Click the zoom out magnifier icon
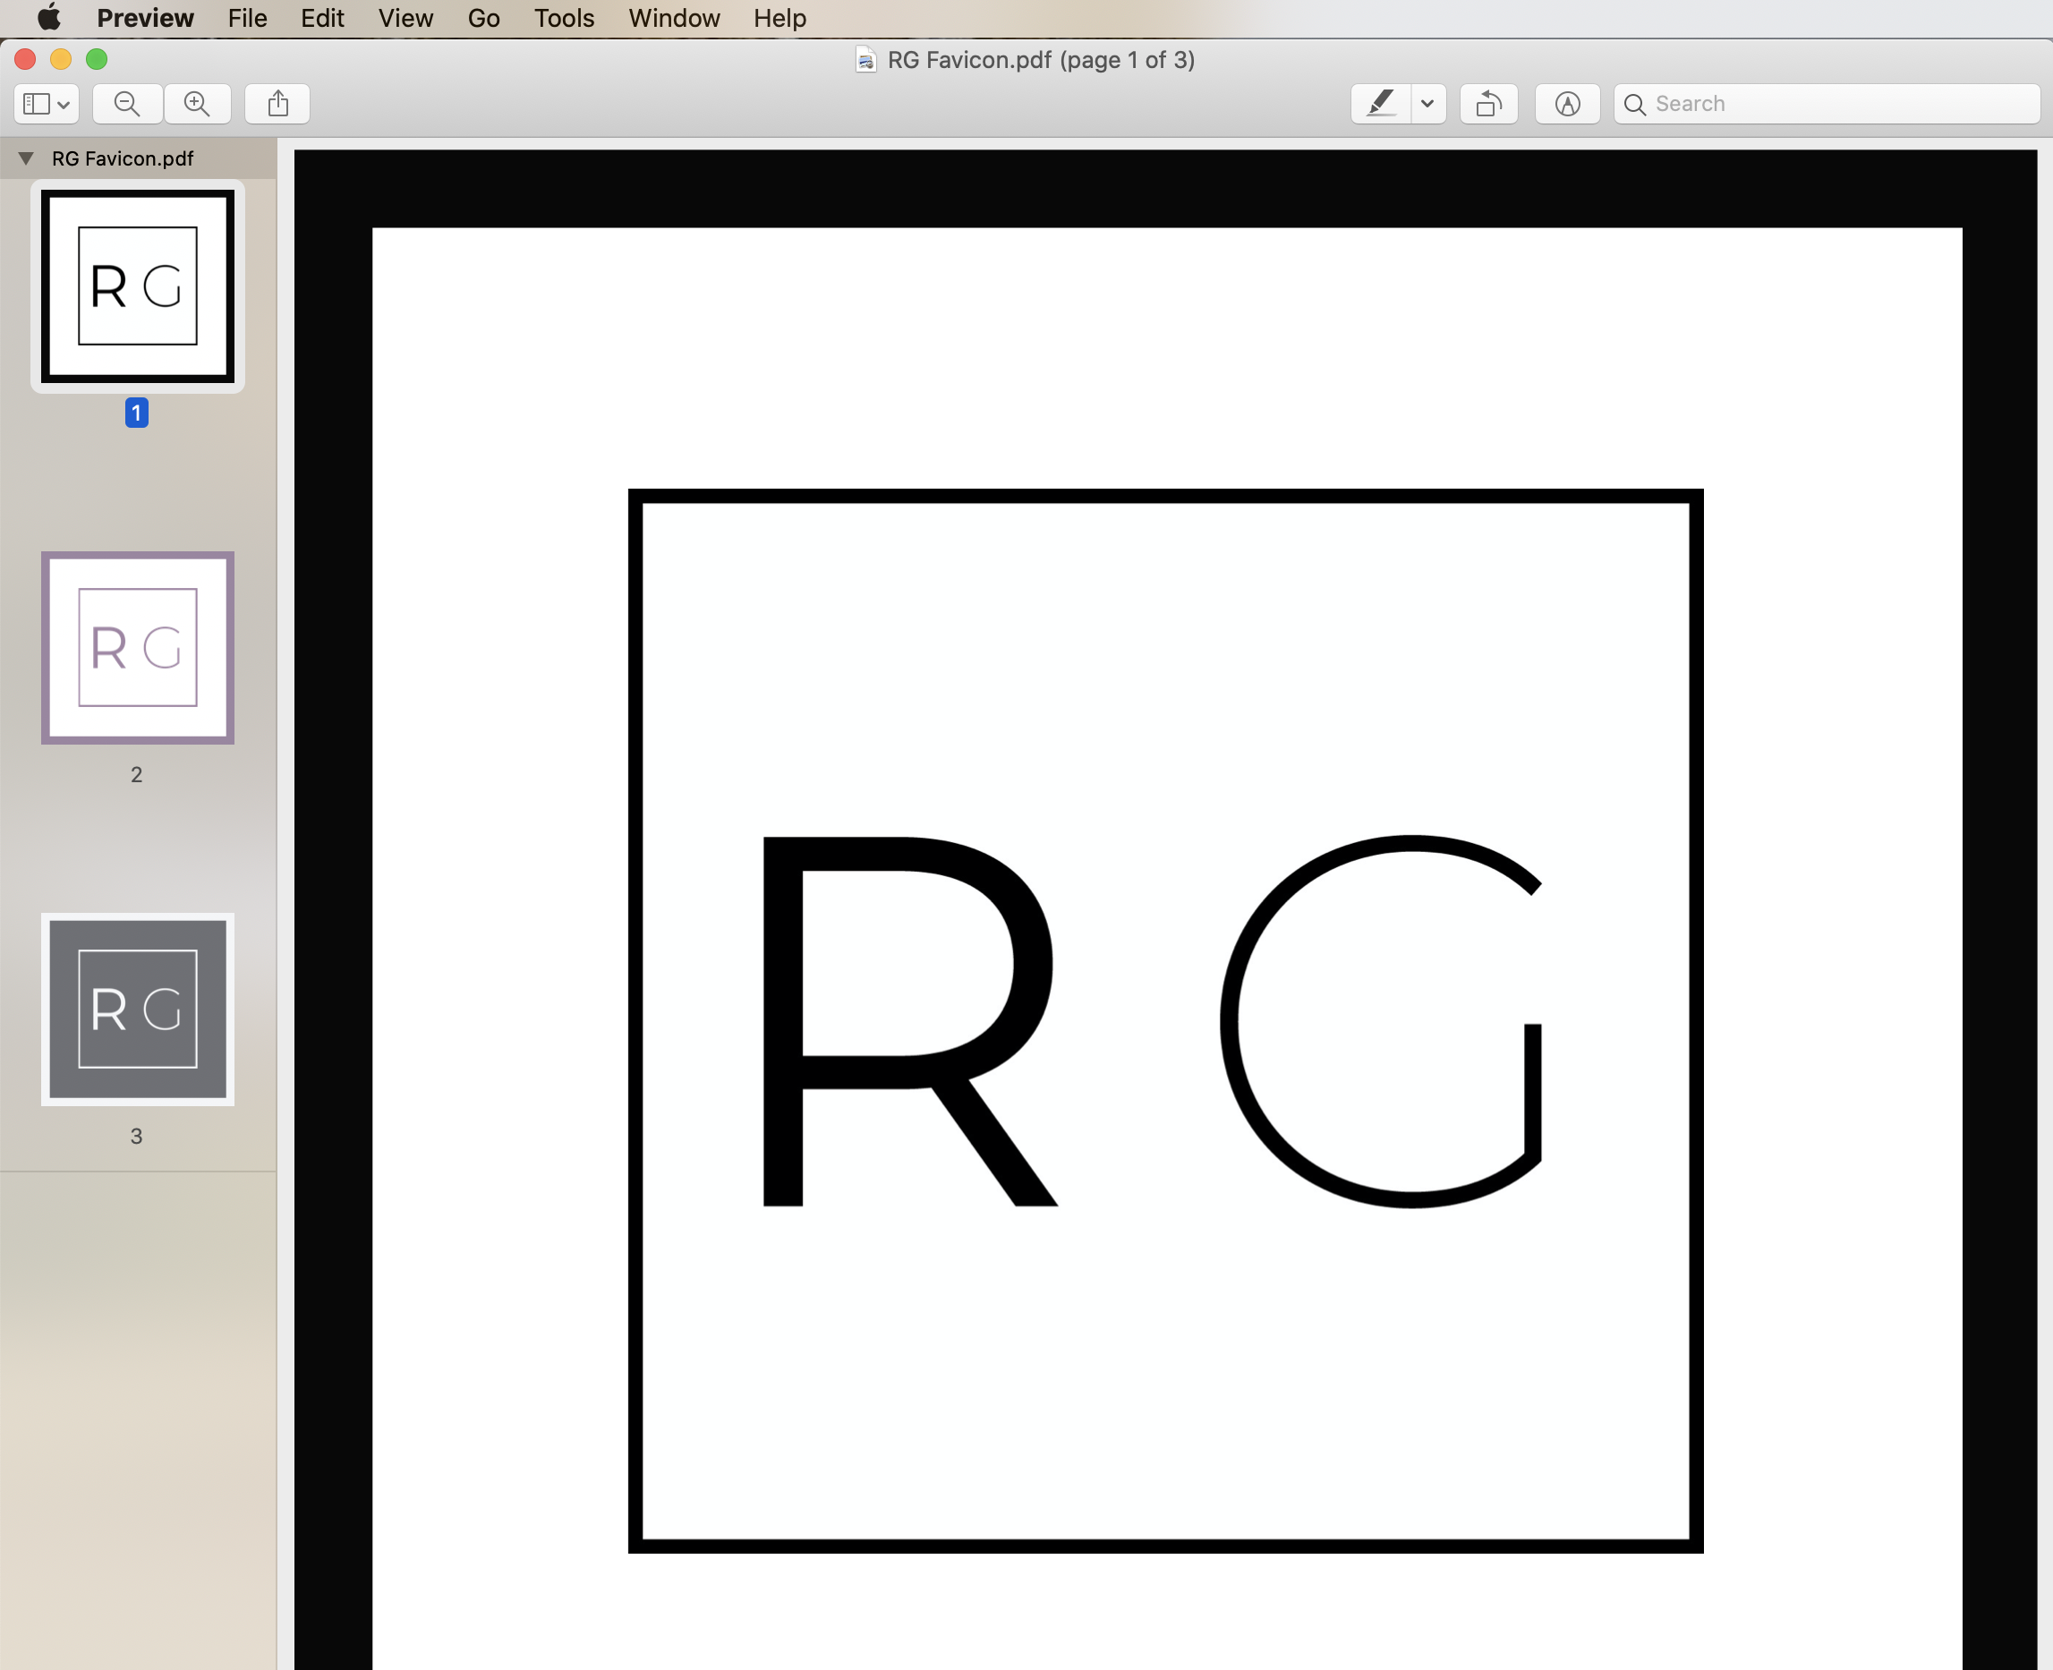2053x1670 pixels. coord(127,104)
